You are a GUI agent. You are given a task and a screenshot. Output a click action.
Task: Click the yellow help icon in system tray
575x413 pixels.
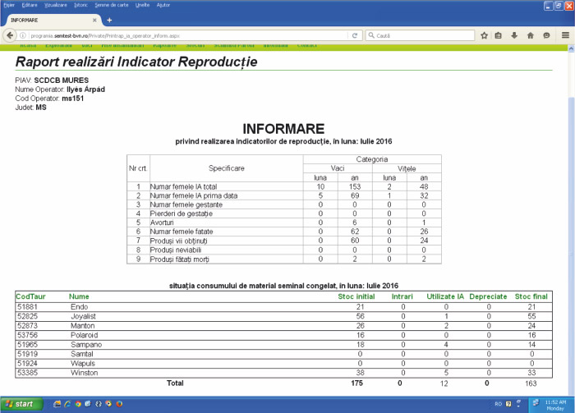pyautogui.click(x=508, y=404)
